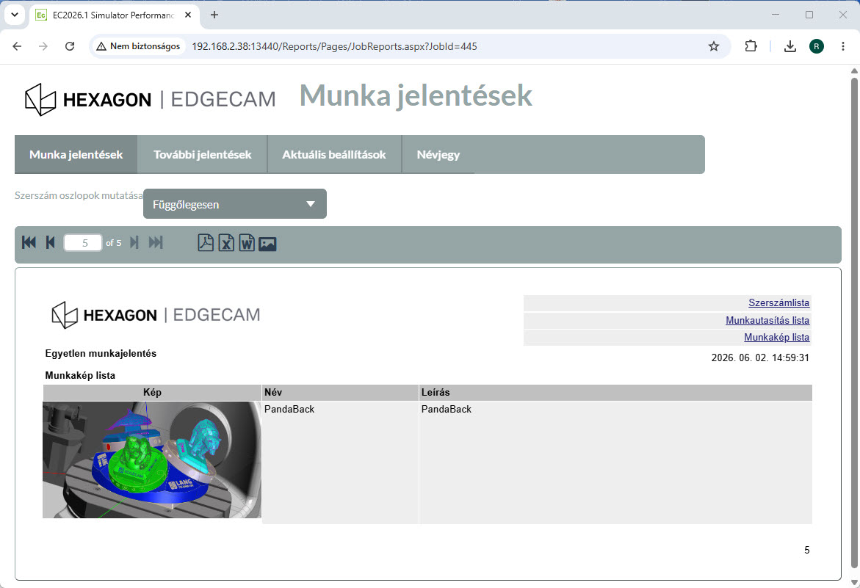The image size is (860, 588).
Task: Click the page vertical scrollbar
Action: 854,323
